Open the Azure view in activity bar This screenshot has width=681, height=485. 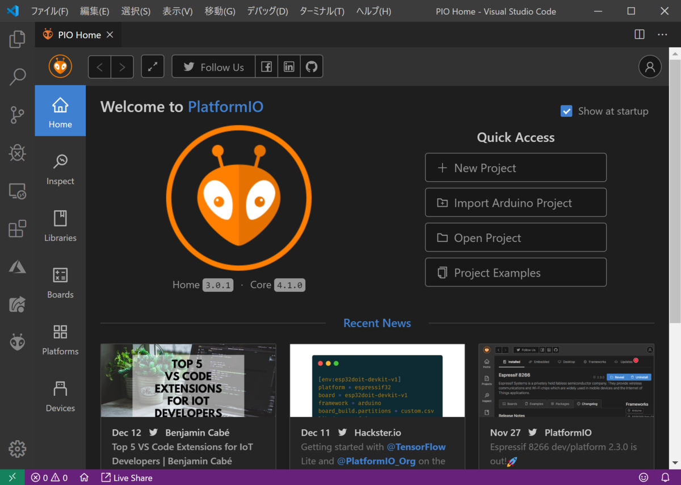coord(18,266)
